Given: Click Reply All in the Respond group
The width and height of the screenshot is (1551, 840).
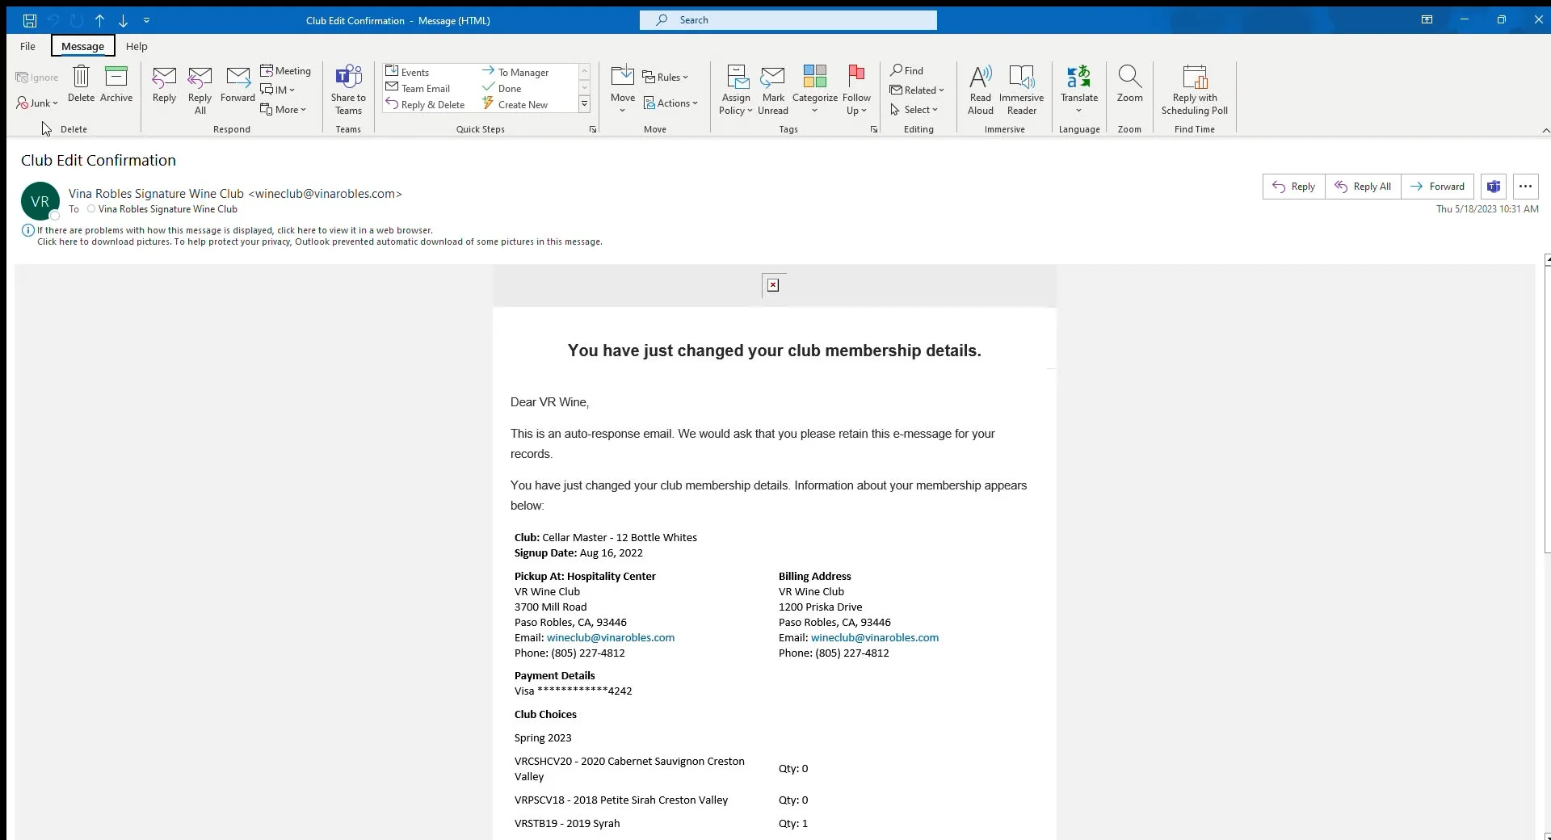Looking at the screenshot, I should point(200,90).
